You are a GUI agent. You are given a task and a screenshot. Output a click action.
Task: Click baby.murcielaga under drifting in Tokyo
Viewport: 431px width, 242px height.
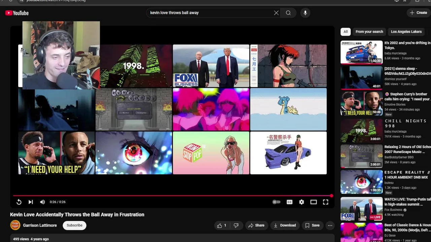[x=396, y=53]
